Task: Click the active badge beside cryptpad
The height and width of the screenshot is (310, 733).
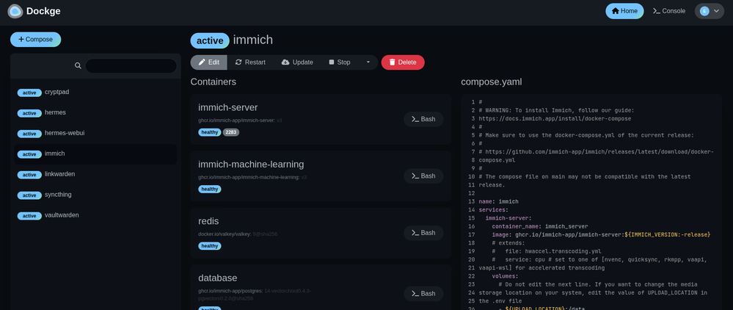Action: (29, 93)
